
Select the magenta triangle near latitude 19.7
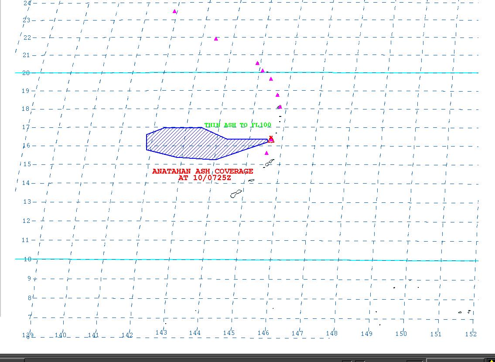(x=271, y=79)
